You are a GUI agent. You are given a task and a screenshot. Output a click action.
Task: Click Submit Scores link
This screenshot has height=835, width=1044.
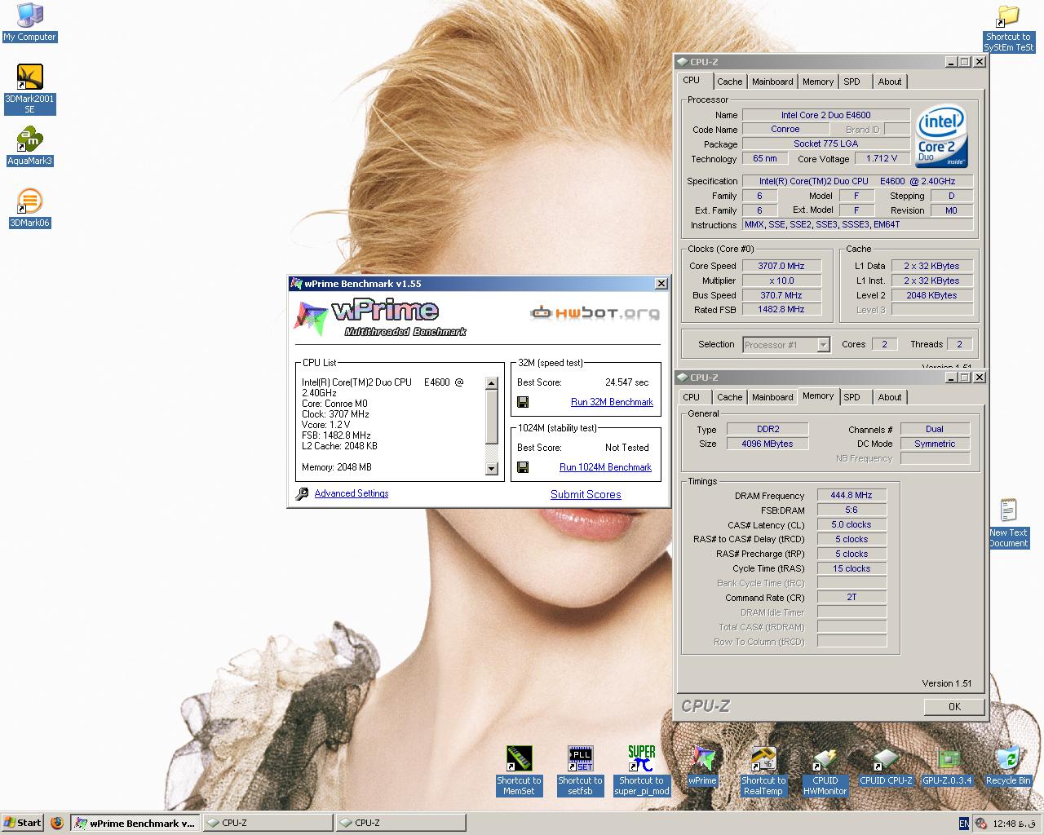tap(586, 494)
